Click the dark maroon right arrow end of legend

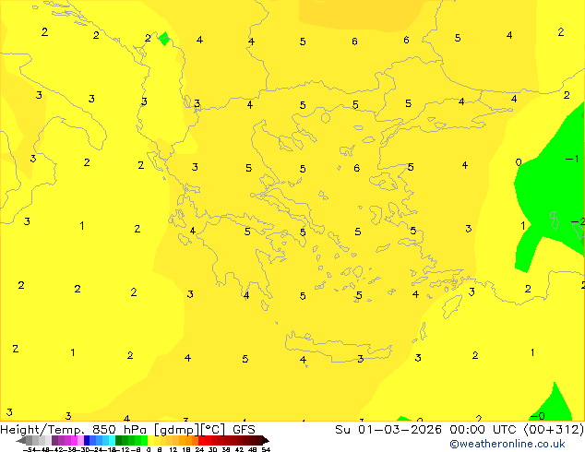266,441
